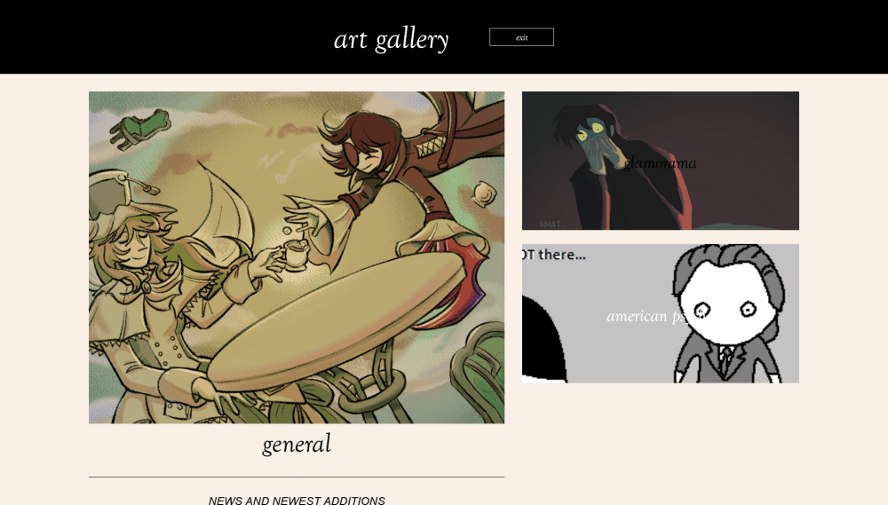Open the american psycho gallery thumbnail
Screen dimensions: 888x505
(661, 313)
